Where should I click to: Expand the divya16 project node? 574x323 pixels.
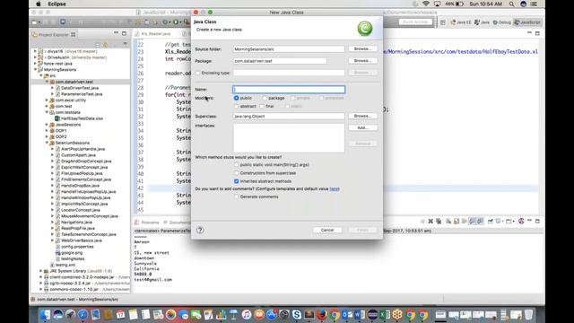point(36,51)
